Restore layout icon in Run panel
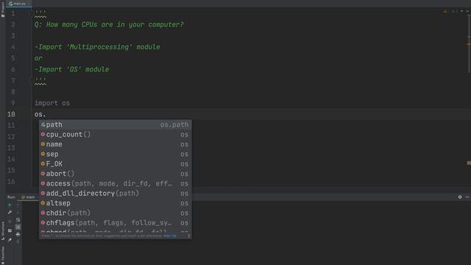471x265 pixels. click(x=10, y=230)
